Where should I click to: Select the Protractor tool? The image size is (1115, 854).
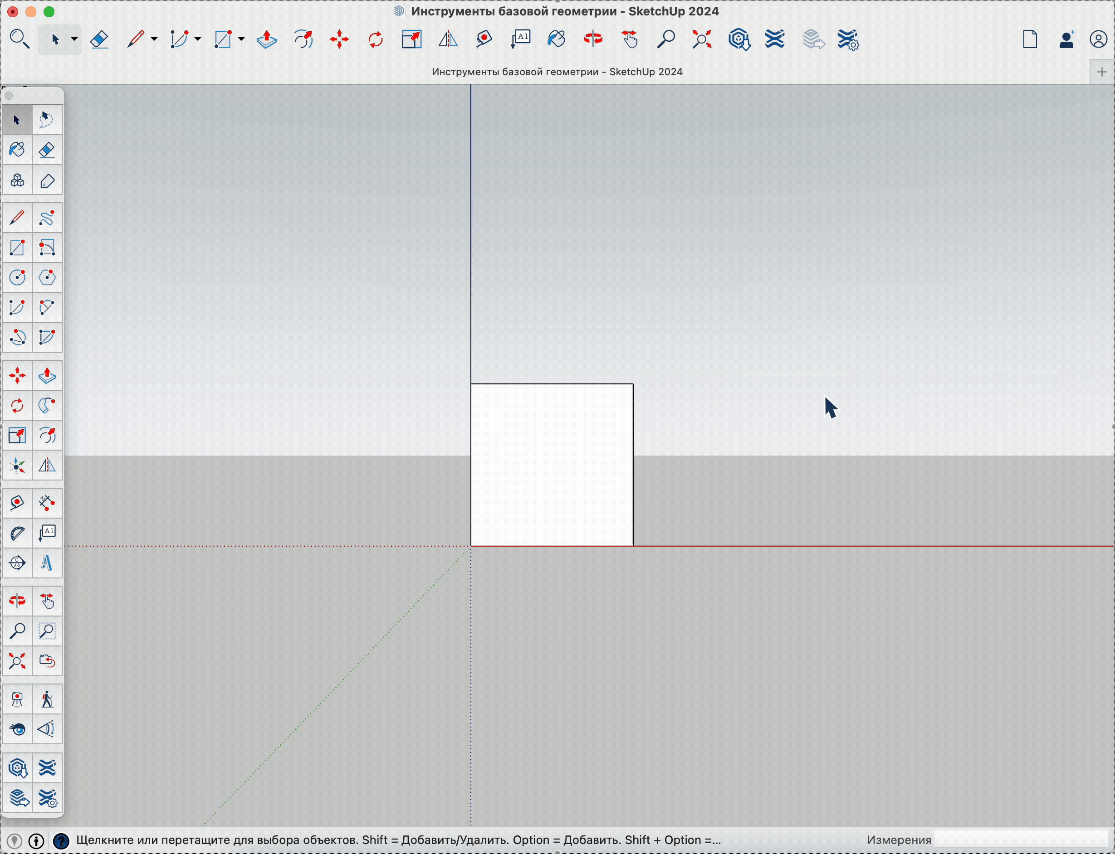(17, 533)
